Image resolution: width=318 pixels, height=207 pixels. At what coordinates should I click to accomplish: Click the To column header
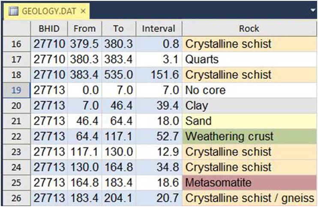click(x=119, y=28)
